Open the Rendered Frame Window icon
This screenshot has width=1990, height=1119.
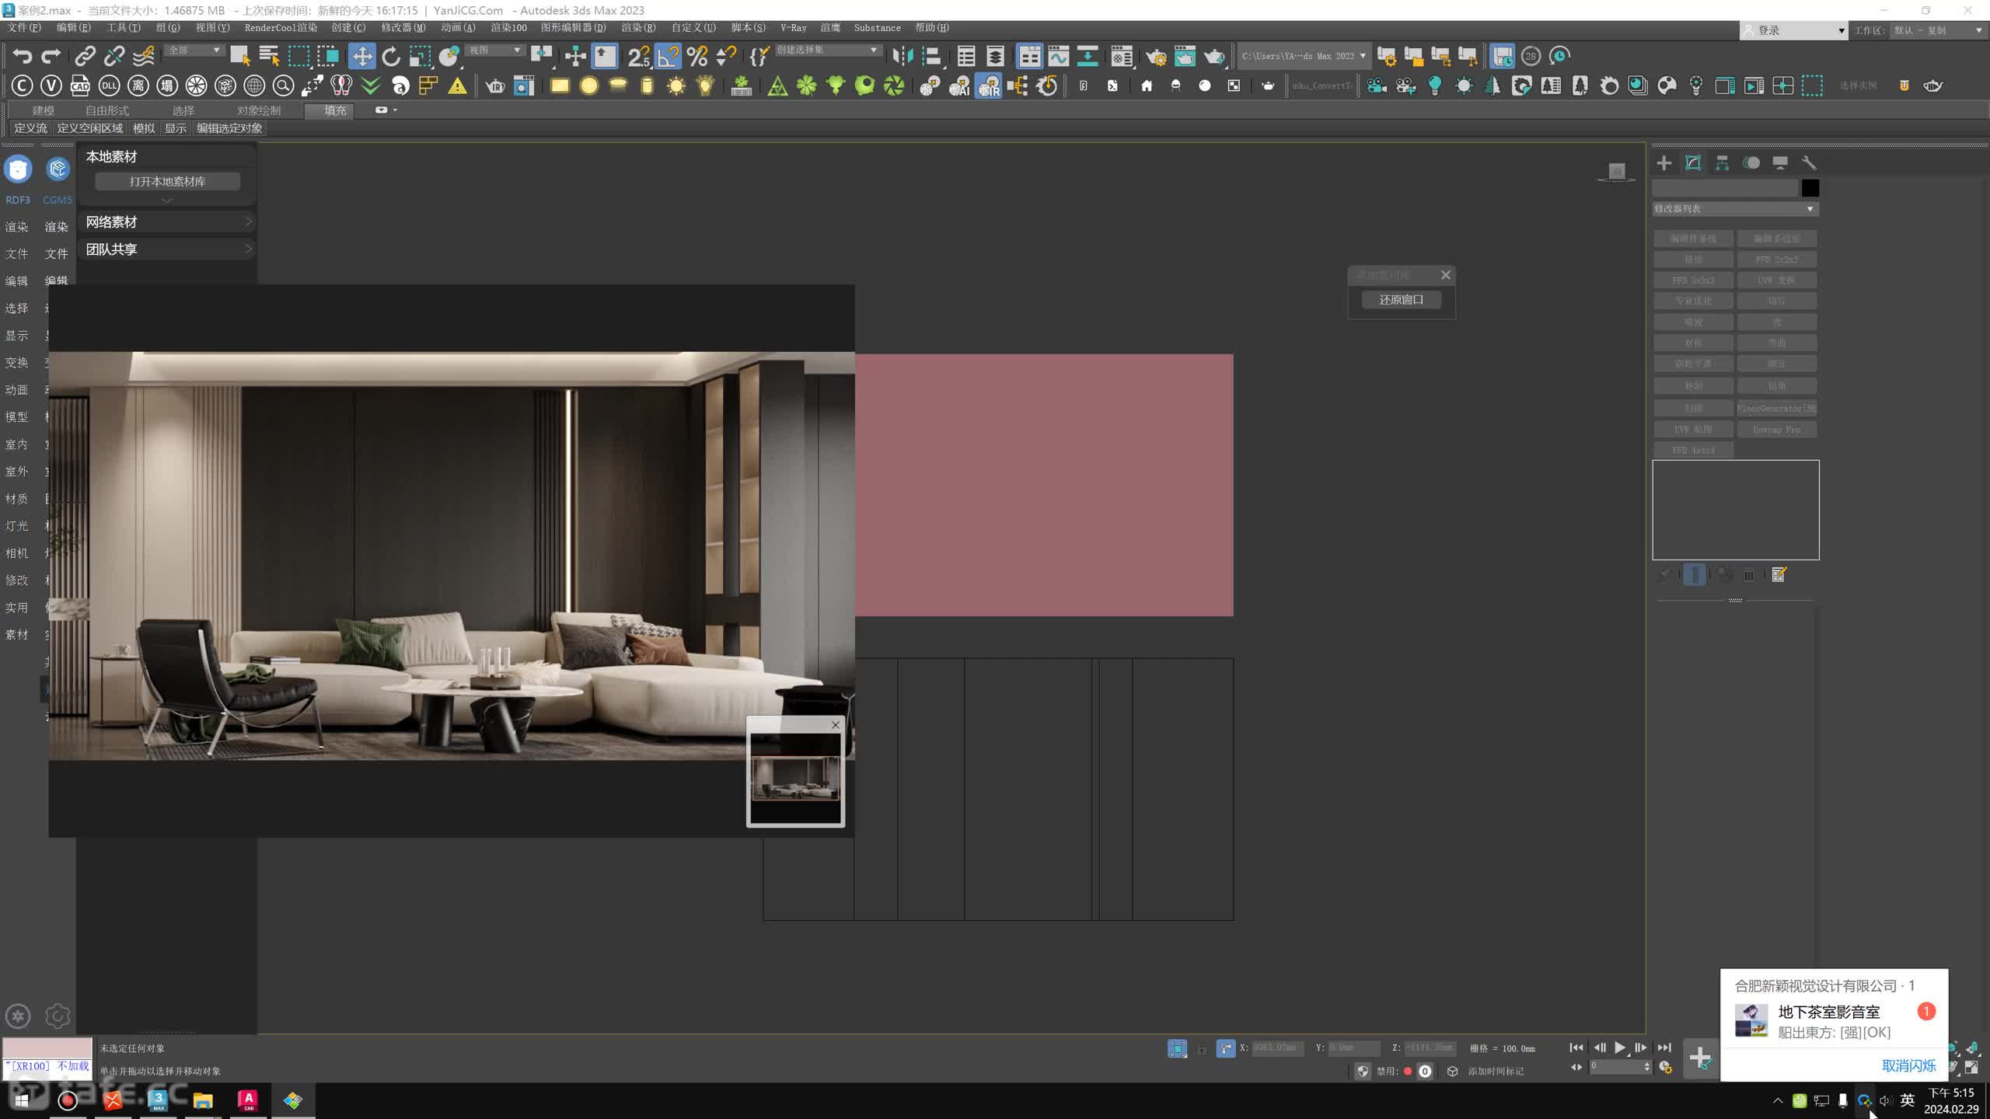(1185, 56)
